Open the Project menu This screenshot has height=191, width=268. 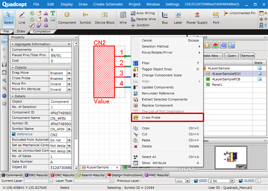pyautogui.click(x=134, y=4)
